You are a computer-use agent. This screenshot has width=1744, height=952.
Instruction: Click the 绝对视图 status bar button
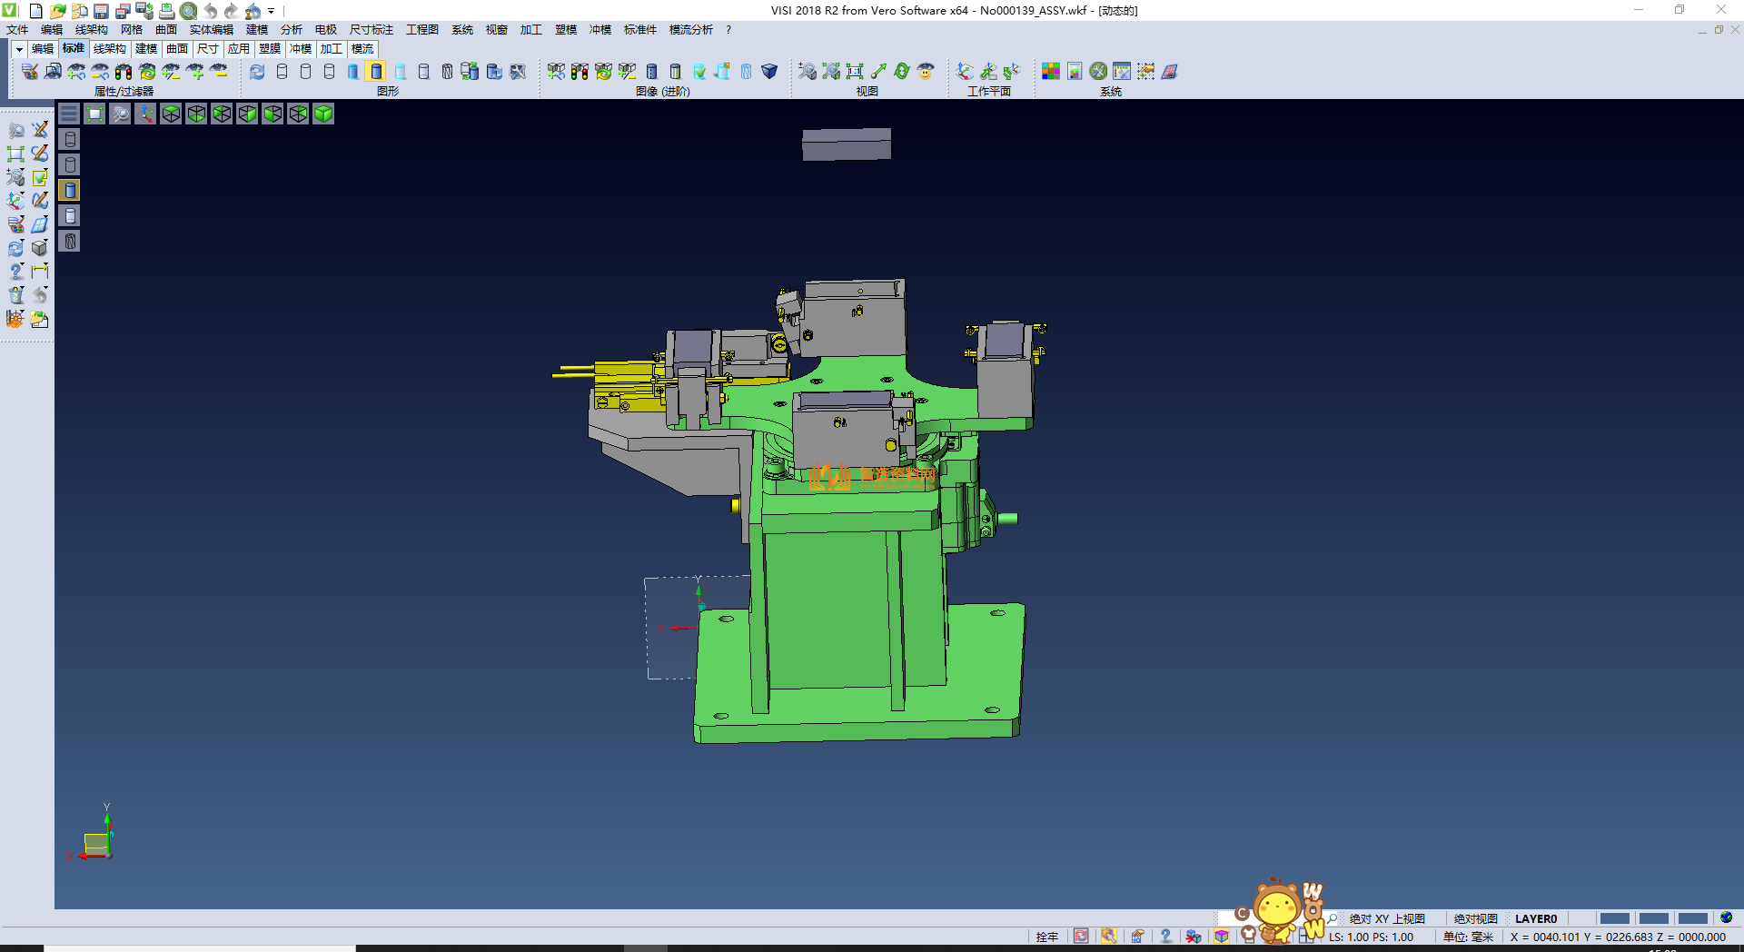(1475, 918)
